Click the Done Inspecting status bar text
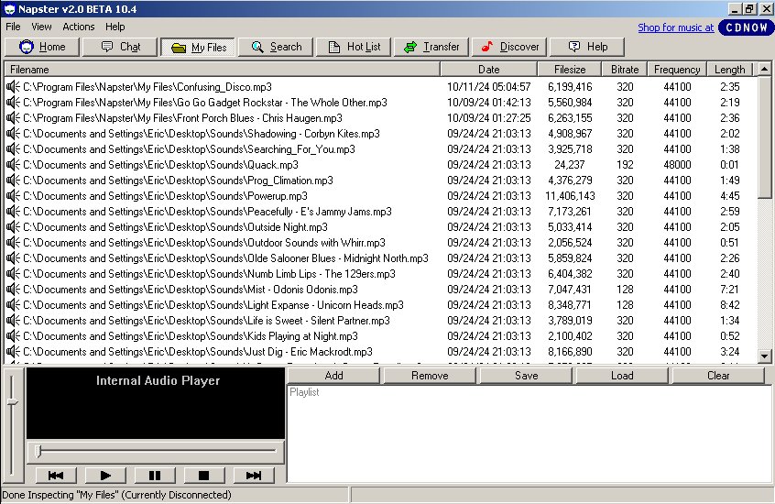775x504 pixels. coord(116,495)
